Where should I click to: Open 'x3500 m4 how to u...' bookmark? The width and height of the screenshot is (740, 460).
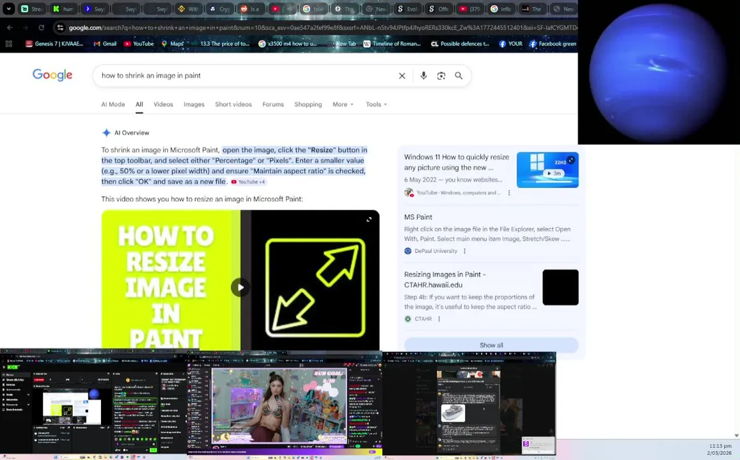pos(287,43)
